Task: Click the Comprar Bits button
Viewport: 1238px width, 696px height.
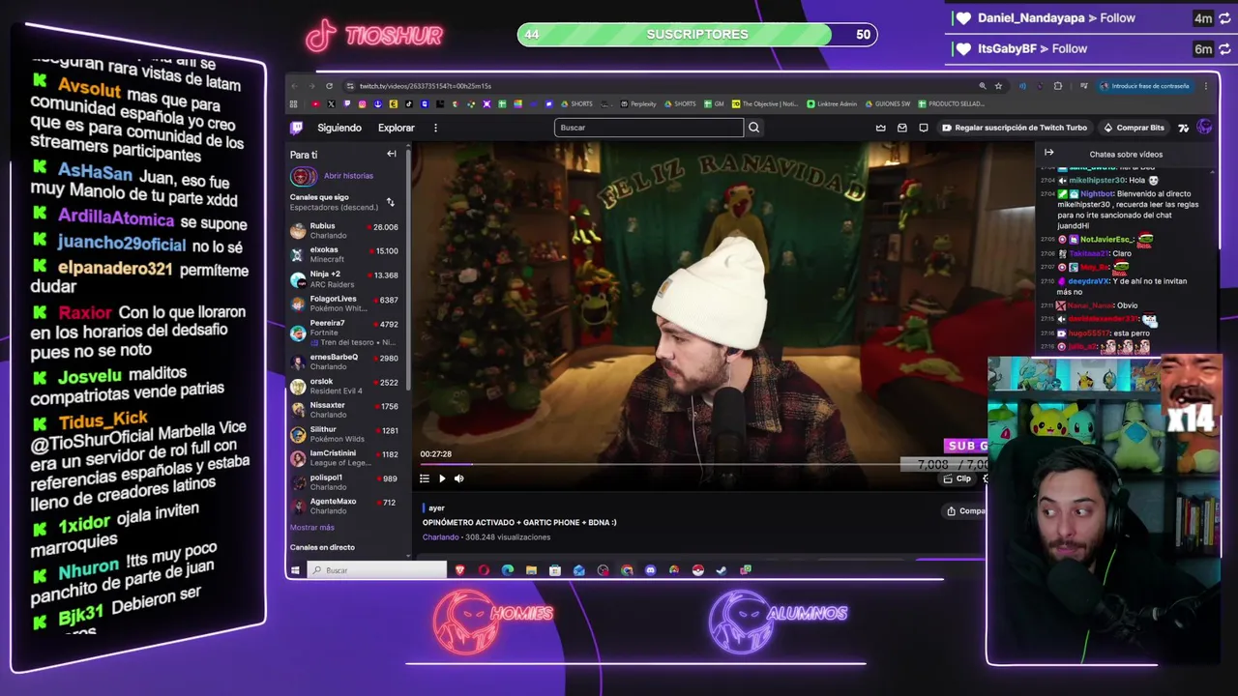Action: [1134, 128]
